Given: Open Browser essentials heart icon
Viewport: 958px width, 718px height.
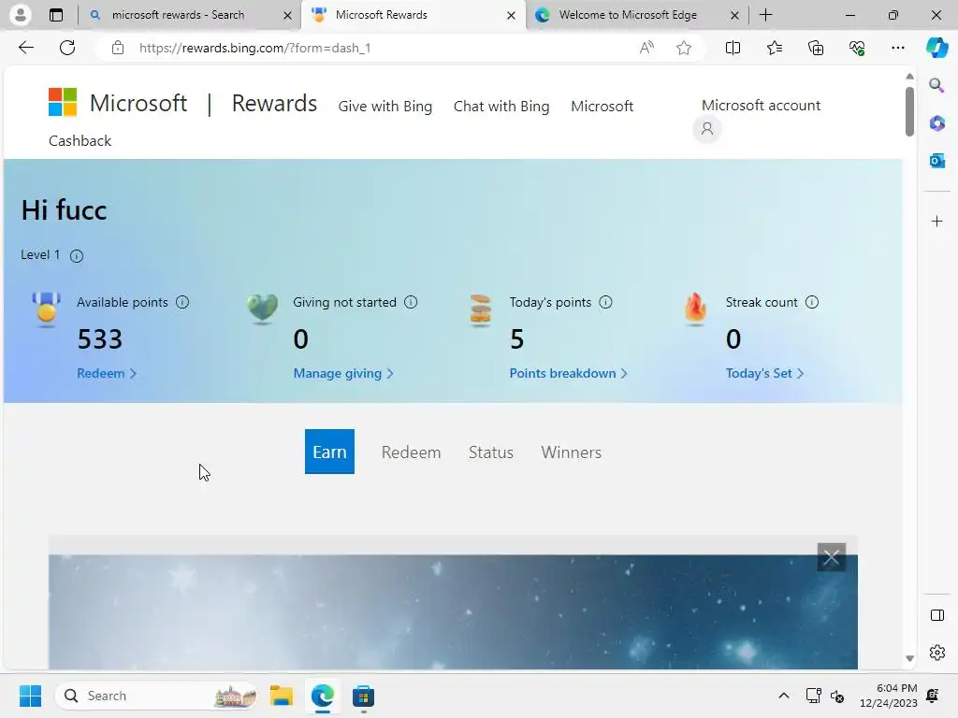Looking at the screenshot, I should 857,48.
